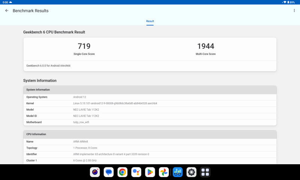Click the Android 12 value

79,97
